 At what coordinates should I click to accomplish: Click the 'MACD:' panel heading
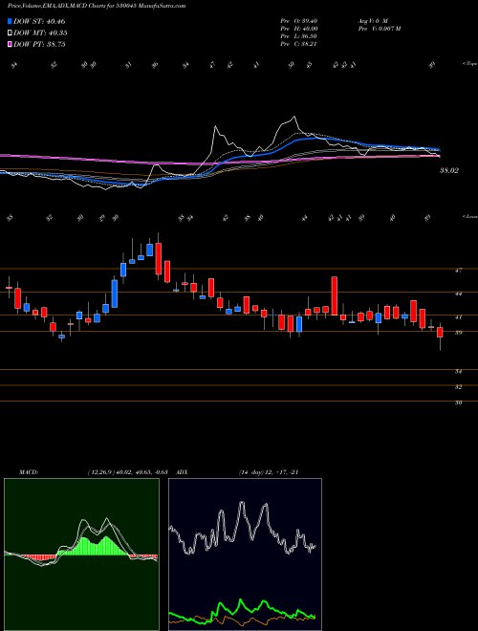(28, 472)
